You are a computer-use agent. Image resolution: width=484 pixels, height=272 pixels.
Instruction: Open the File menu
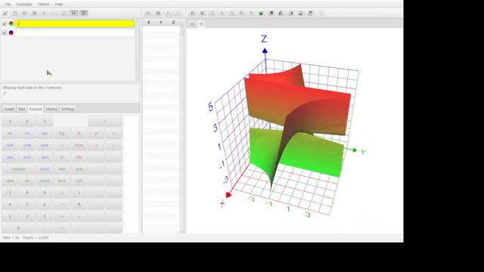[8, 5]
